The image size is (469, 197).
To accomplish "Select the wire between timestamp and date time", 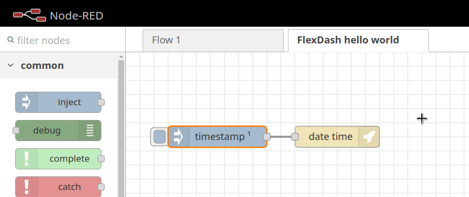I will pyautogui.click(x=281, y=137).
